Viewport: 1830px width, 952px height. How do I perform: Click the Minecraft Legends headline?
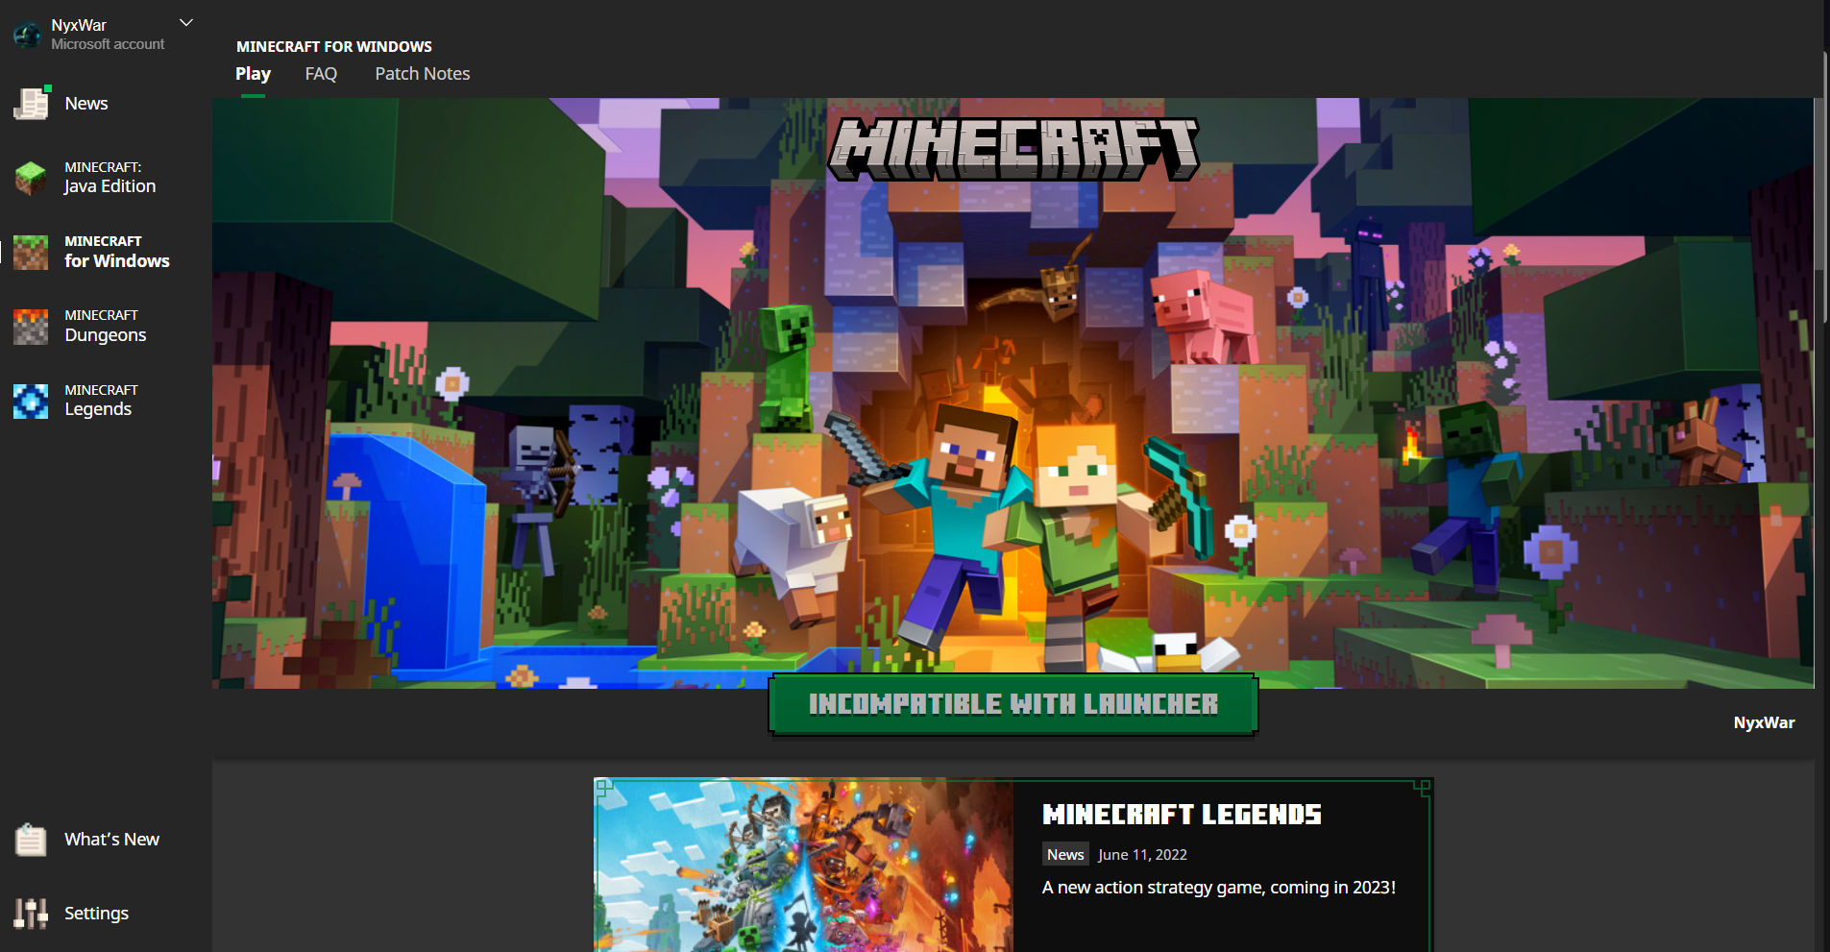tap(1182, 815)
